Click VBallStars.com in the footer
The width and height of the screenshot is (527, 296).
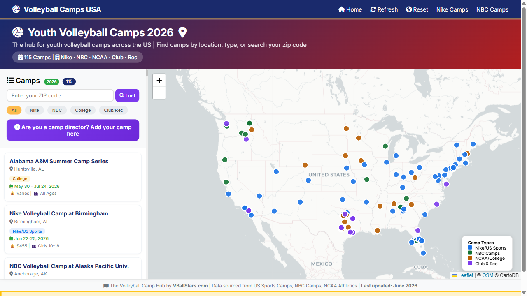point(190,286)
